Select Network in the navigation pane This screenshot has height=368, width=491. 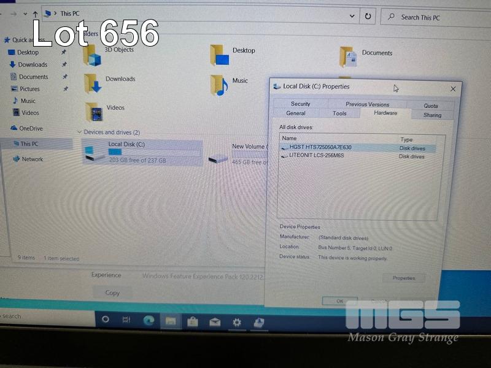click(32, 159)
